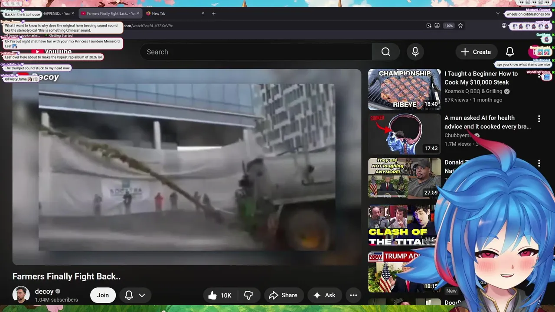Open more actions ellipsis under the video

coord(353,296)
